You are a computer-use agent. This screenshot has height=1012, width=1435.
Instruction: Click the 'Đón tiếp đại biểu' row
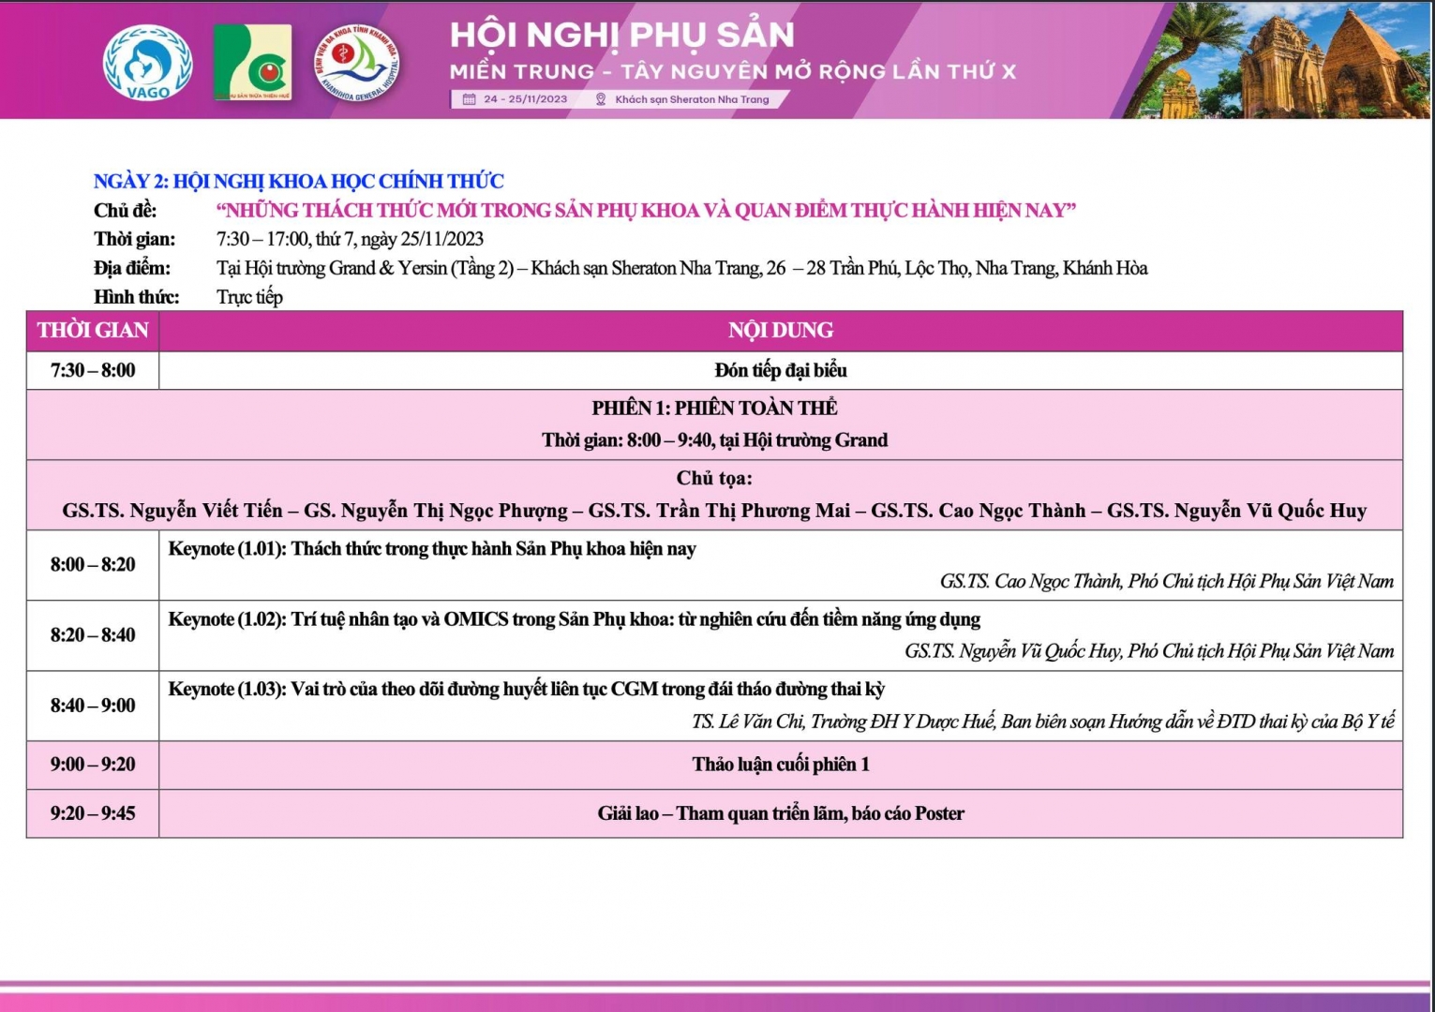pyautogui.click(x=780, y=370)
